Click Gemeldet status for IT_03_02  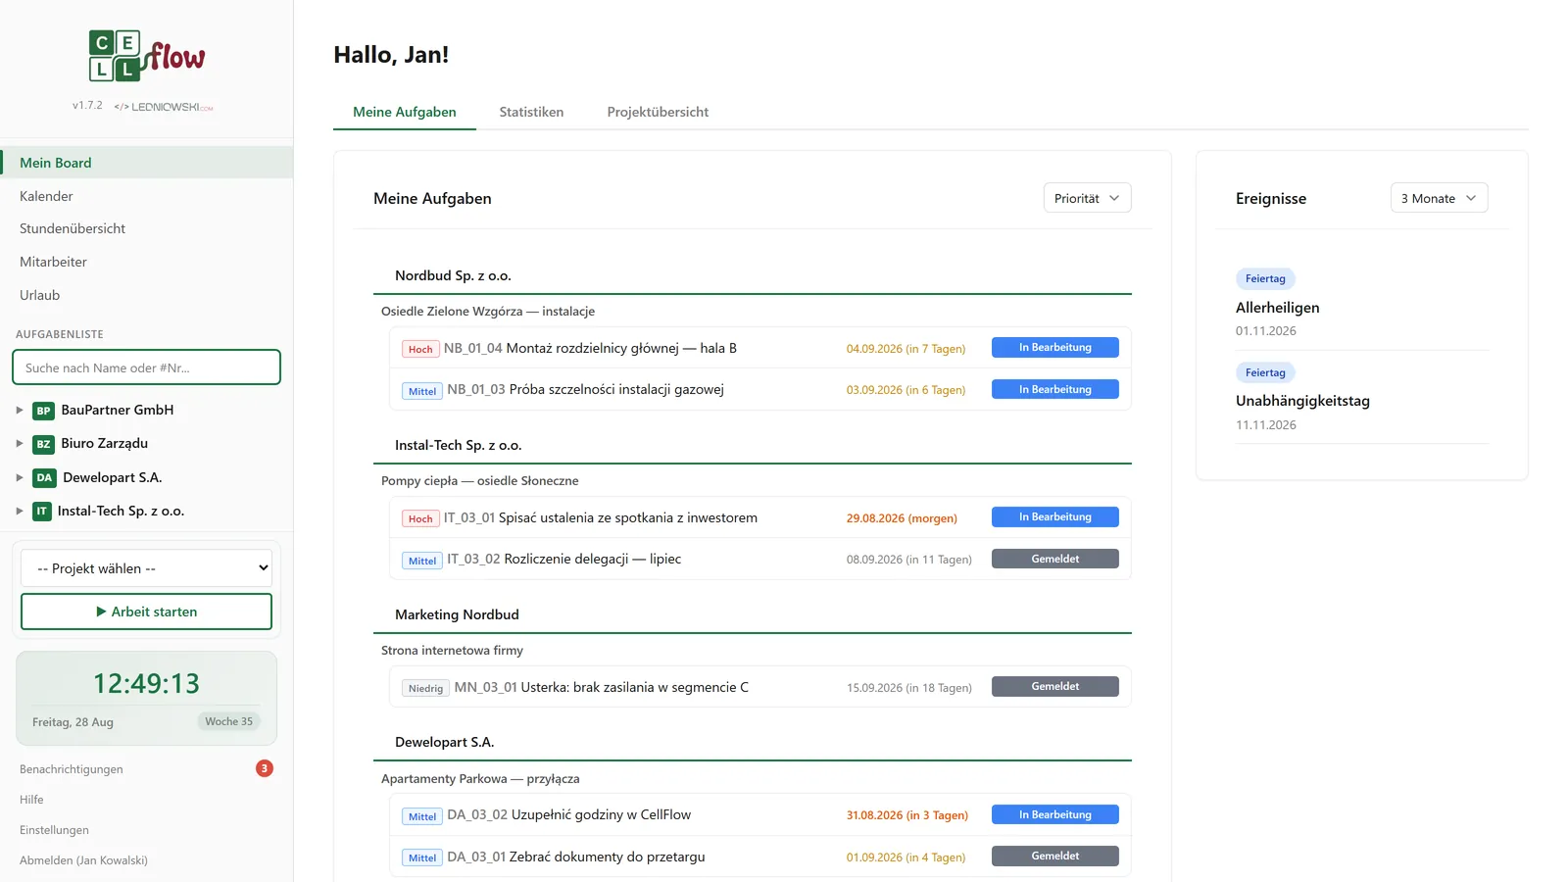pyautogui.click(x=1055, y=560)
